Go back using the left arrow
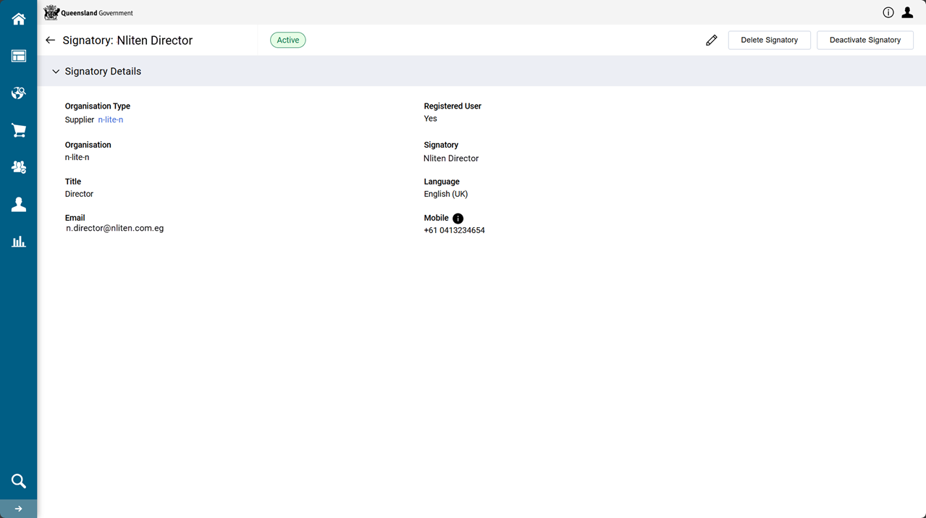Screen dimensions: 926x518 pyautogui.click(x=50, y=41)
